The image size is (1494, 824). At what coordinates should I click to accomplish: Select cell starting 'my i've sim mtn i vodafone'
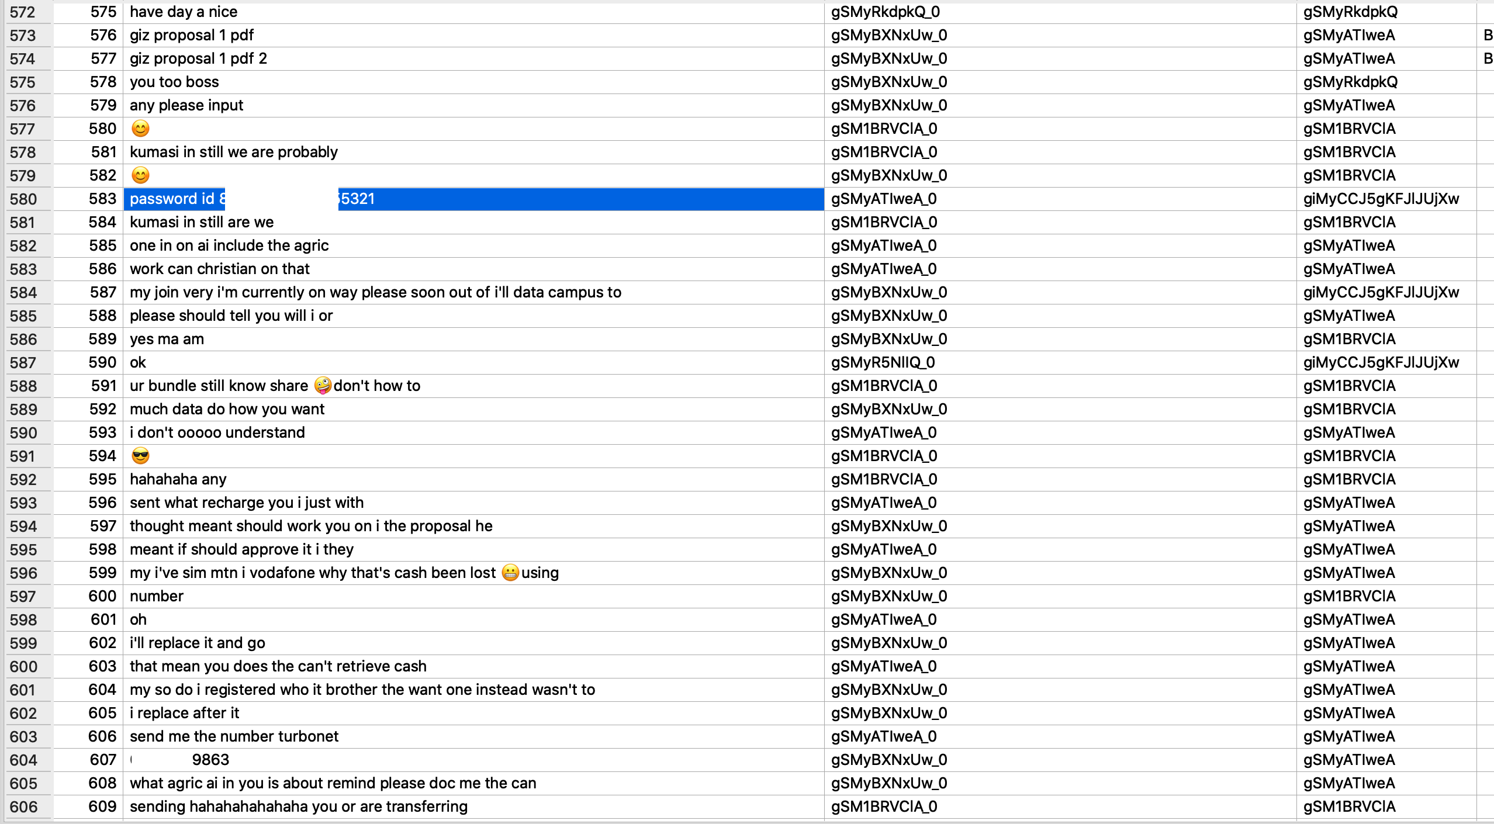[x=473, y=573]
